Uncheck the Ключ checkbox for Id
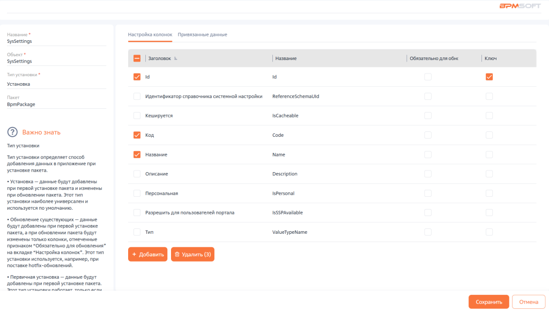The width and height of the screenshot is (549, 311). point(489,77)
